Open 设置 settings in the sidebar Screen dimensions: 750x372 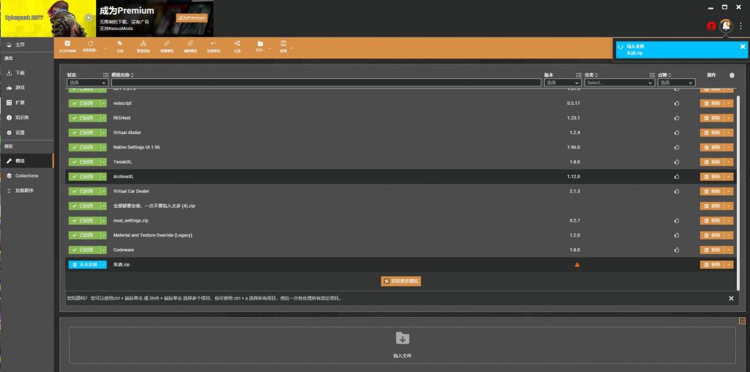point(27,132)
